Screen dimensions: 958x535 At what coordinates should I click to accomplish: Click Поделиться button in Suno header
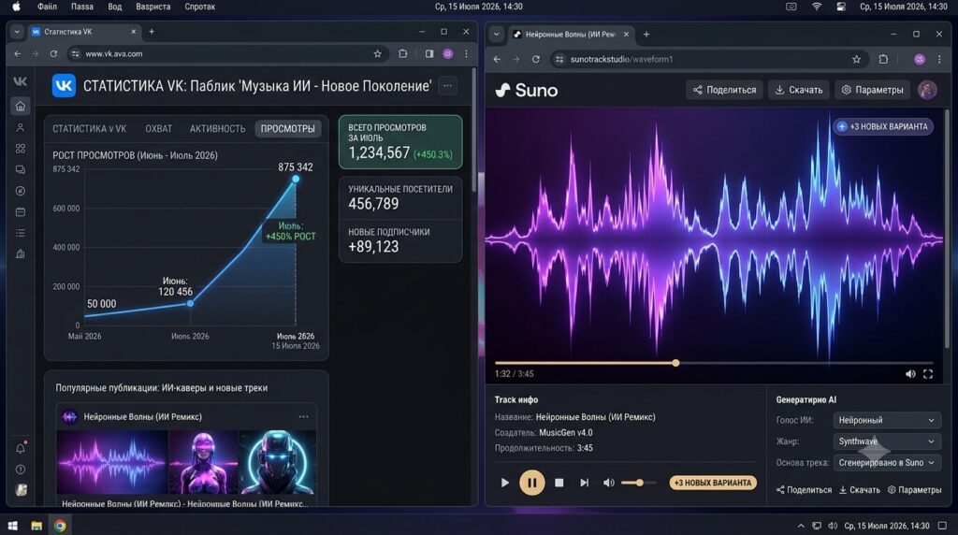(725, 90)
